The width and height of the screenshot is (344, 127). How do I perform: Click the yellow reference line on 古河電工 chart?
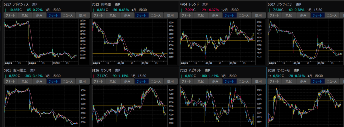42,110
